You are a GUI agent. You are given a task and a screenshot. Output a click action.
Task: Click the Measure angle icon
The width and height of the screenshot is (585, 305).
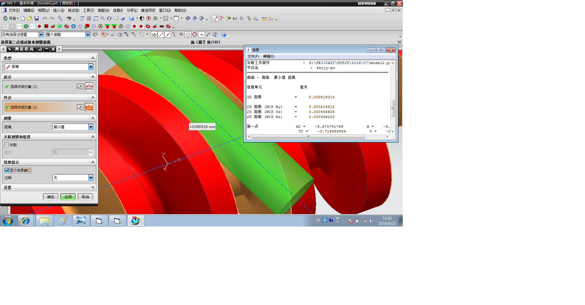pos(271,18)
